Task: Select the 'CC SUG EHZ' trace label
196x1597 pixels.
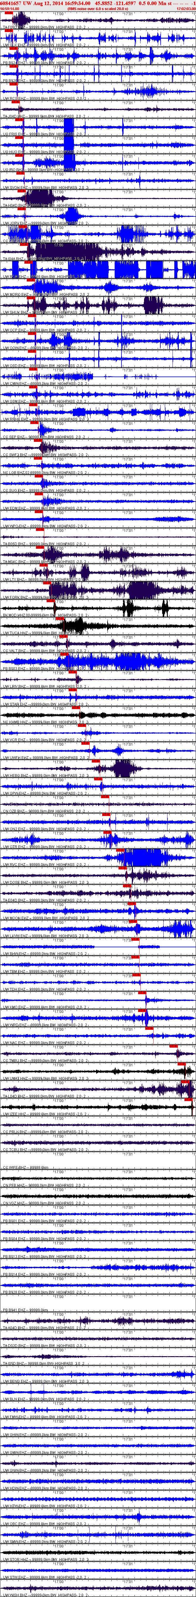Action: (x=14, y=490)
